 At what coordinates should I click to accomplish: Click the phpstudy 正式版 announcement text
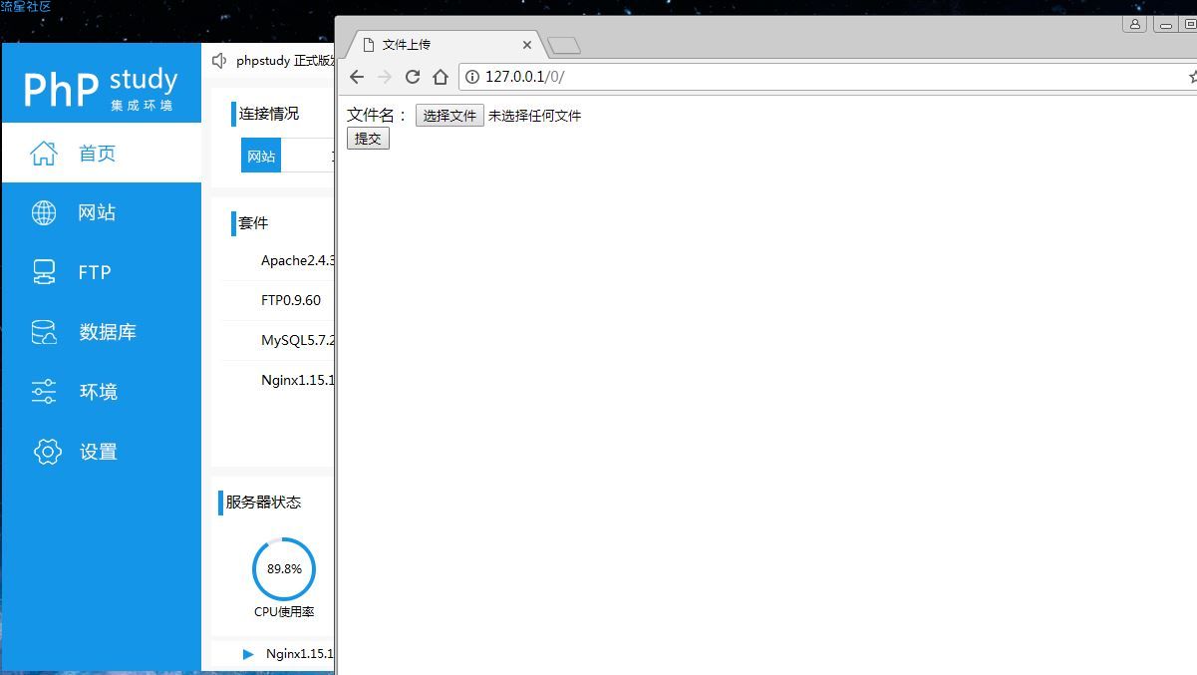click(285, 61)
